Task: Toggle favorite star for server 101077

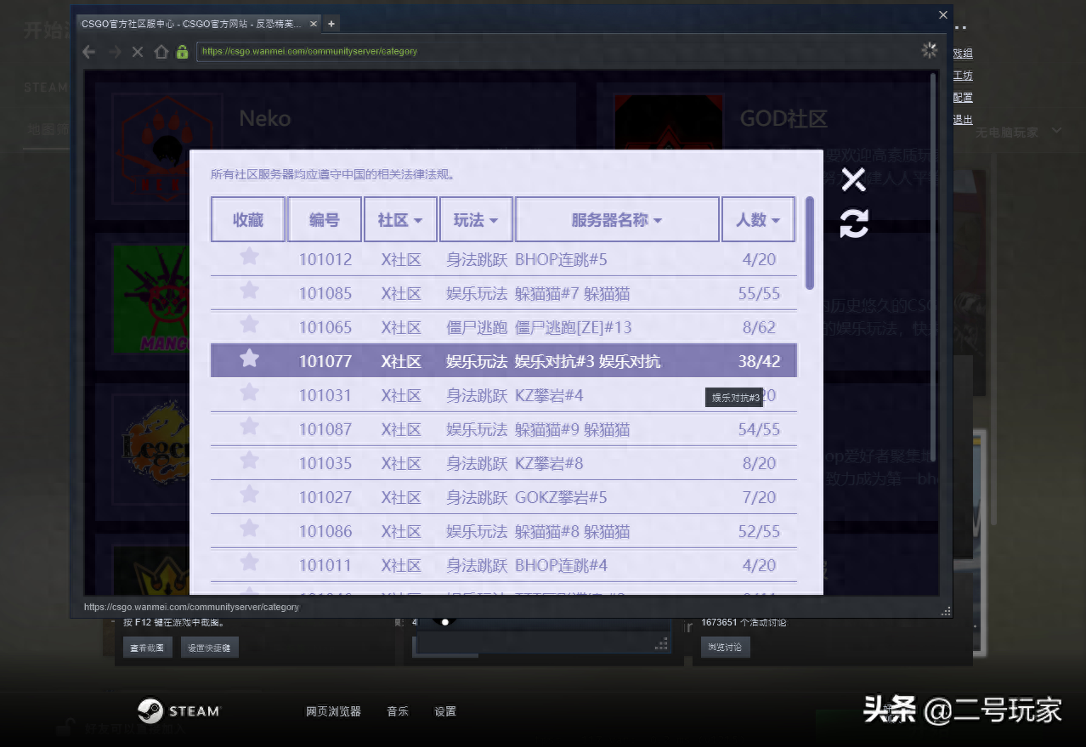Action: (249, 359)
